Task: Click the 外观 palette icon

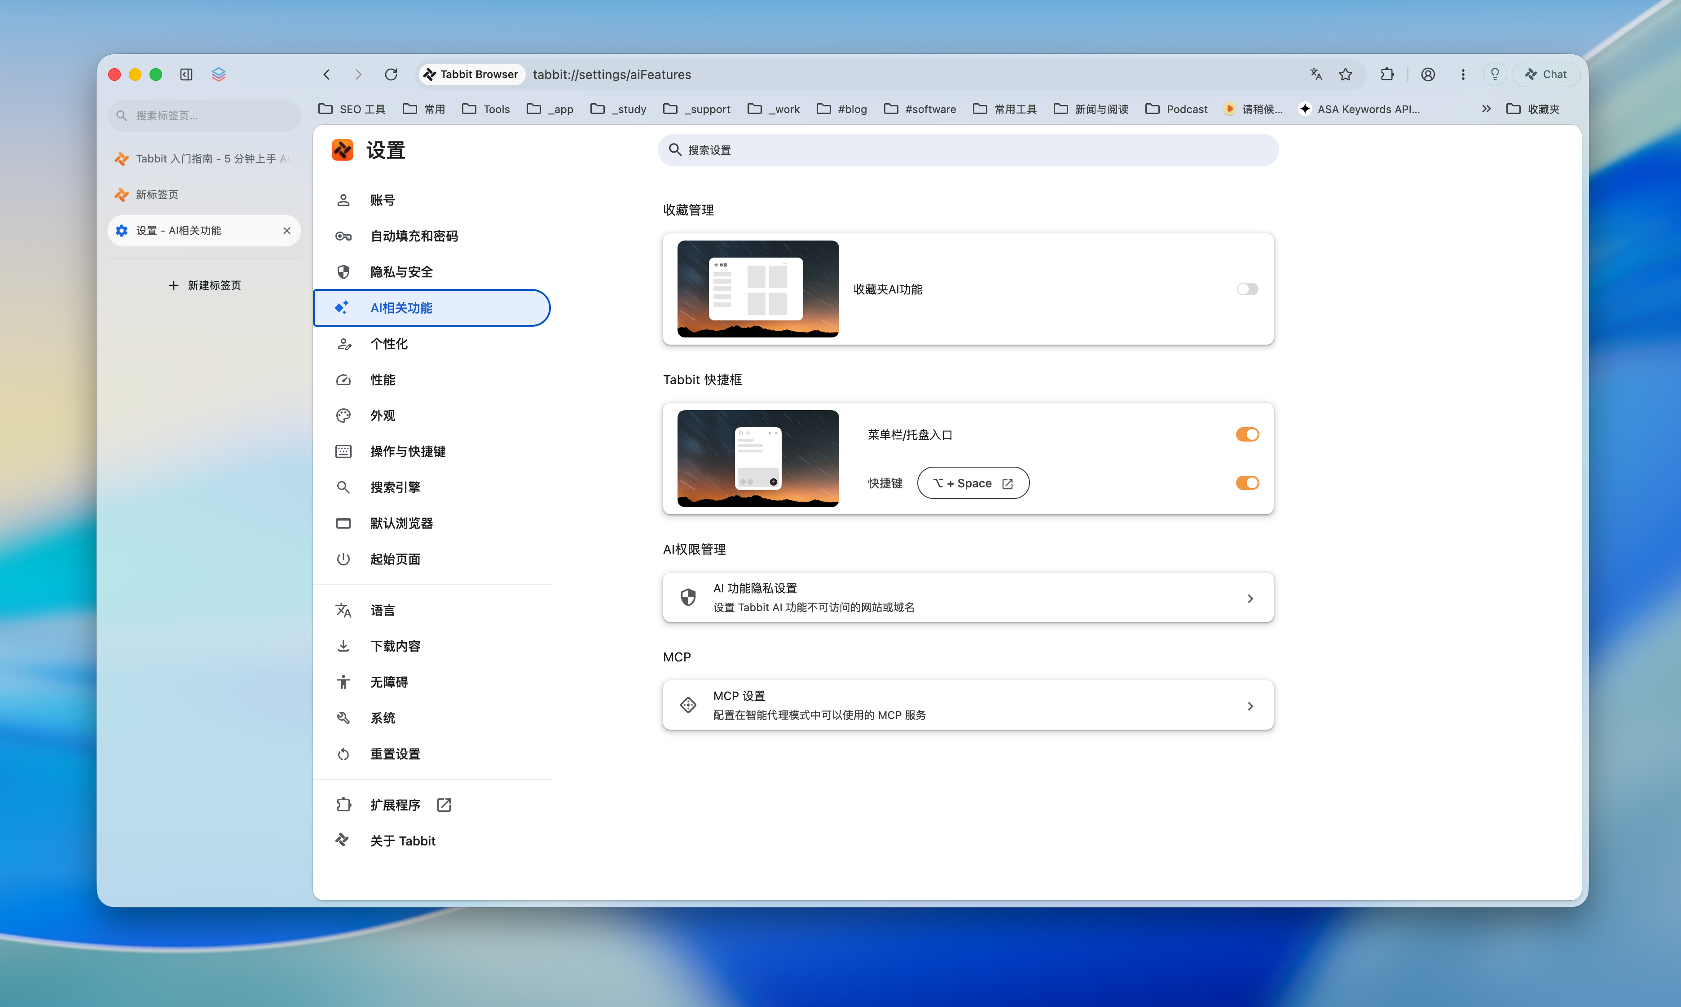Action: 343,415
